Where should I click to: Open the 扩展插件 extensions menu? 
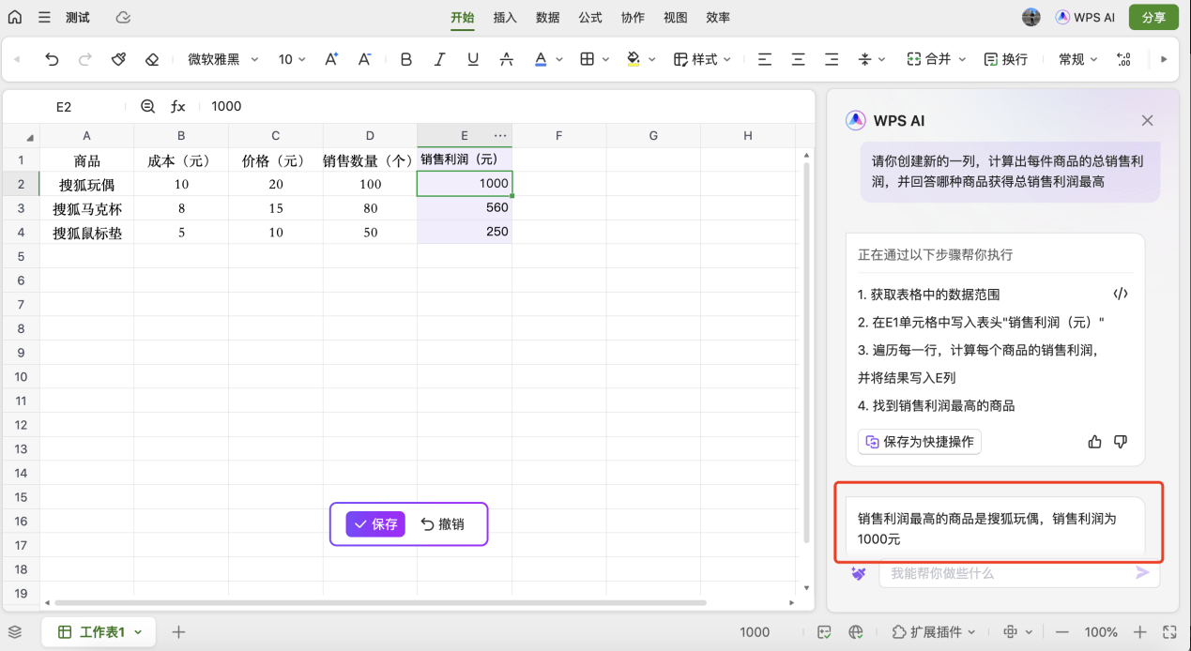tap(934, 632)
